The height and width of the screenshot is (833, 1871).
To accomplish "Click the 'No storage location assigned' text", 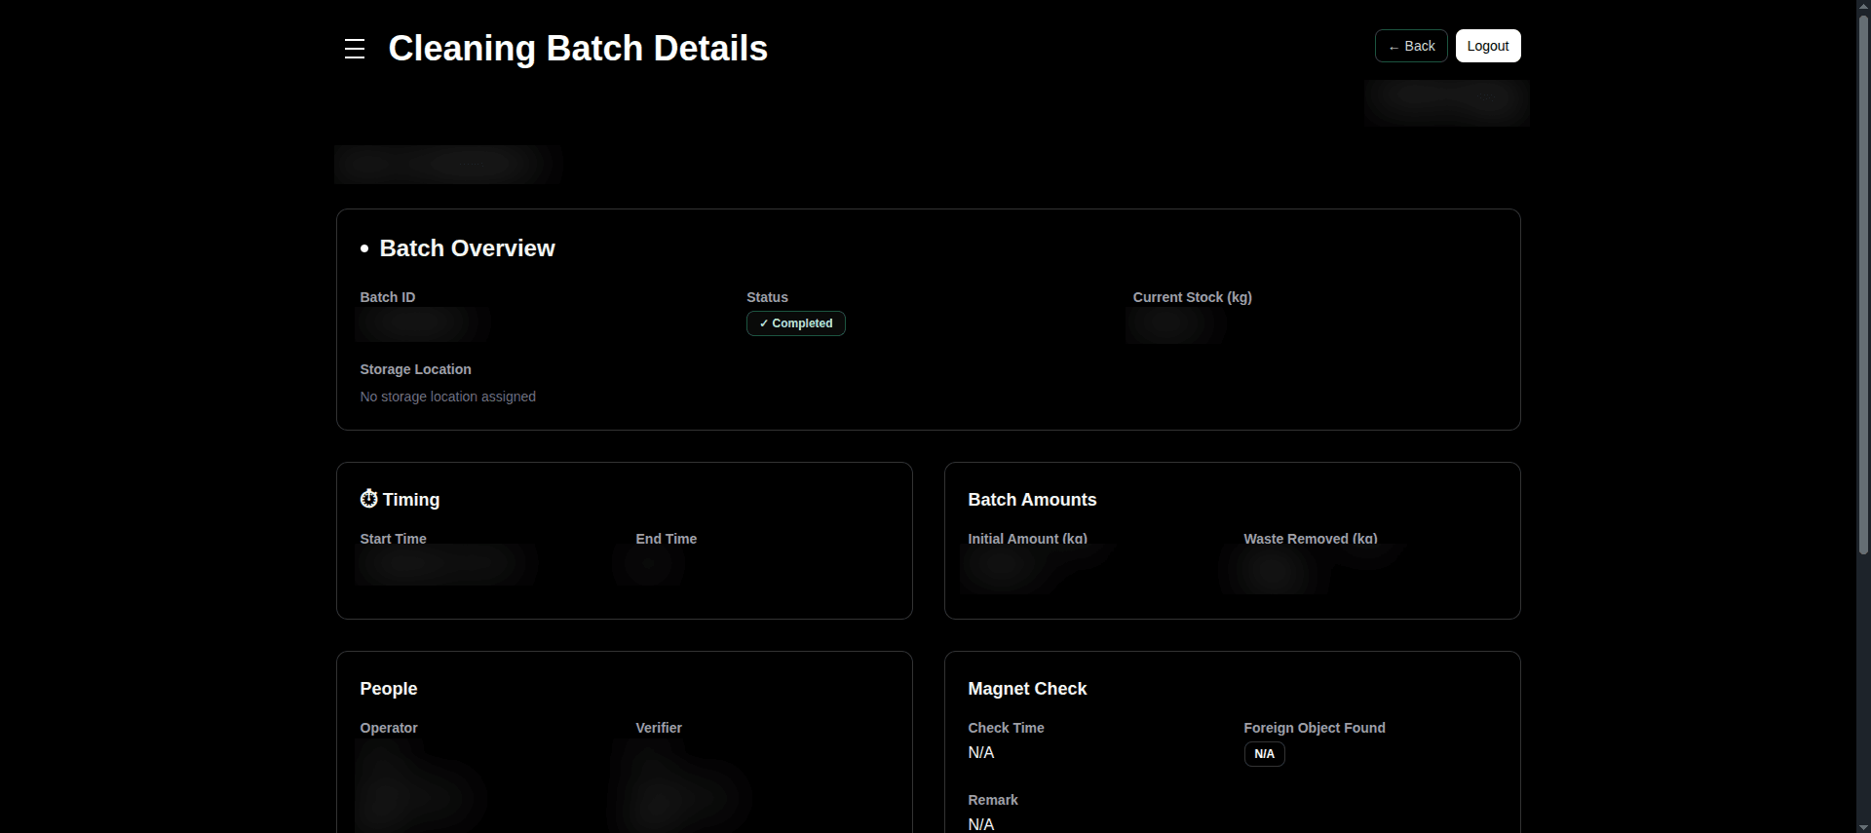I will coord(447,397).
